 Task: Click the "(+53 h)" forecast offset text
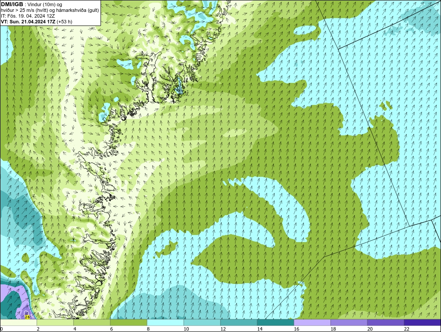(64, 22)
